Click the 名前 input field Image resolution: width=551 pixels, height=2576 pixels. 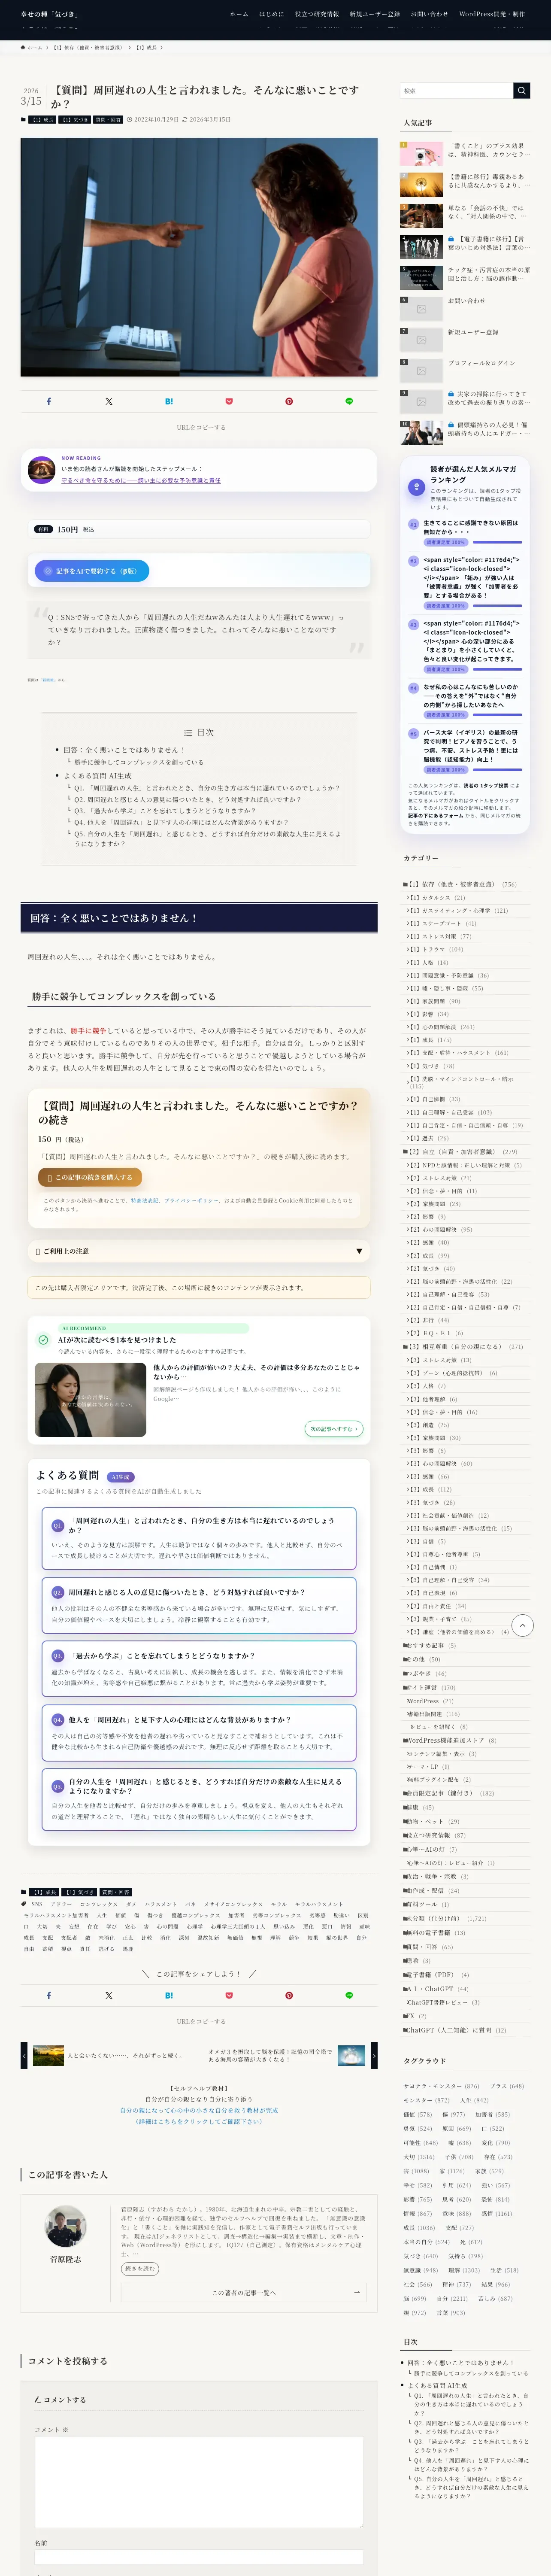199,2558
